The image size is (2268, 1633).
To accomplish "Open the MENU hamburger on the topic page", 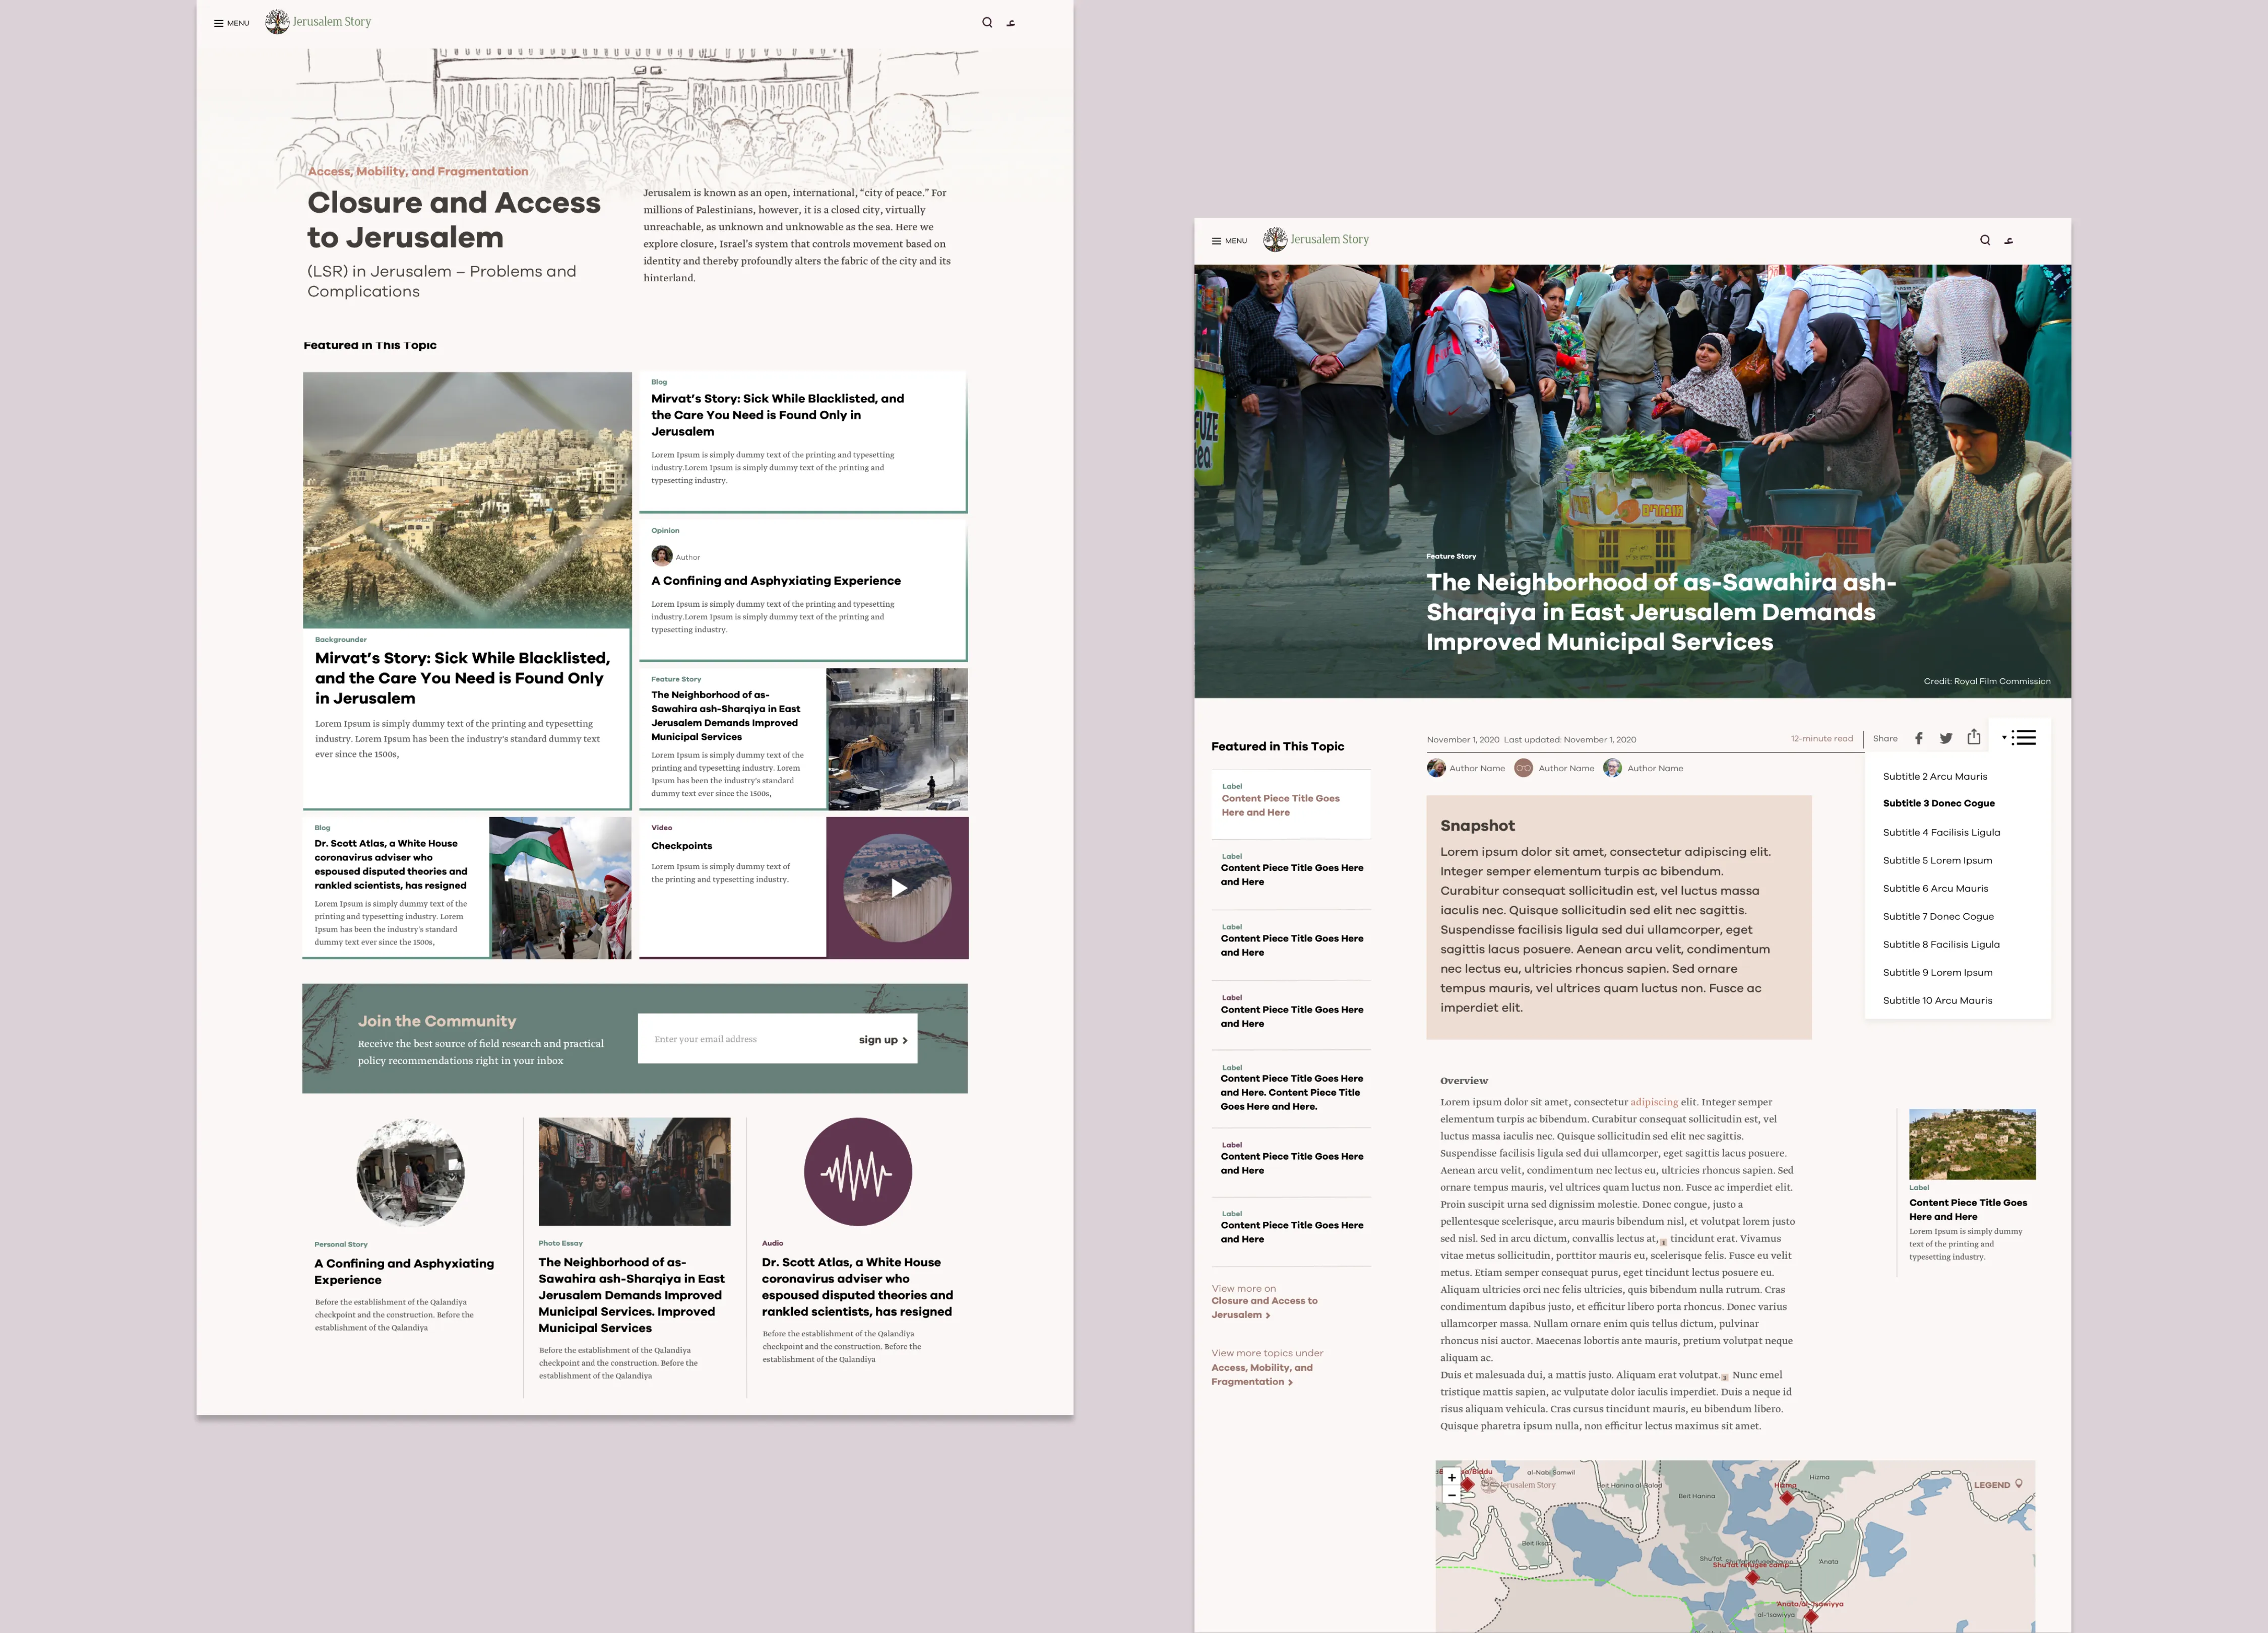I will coord(231,23).
